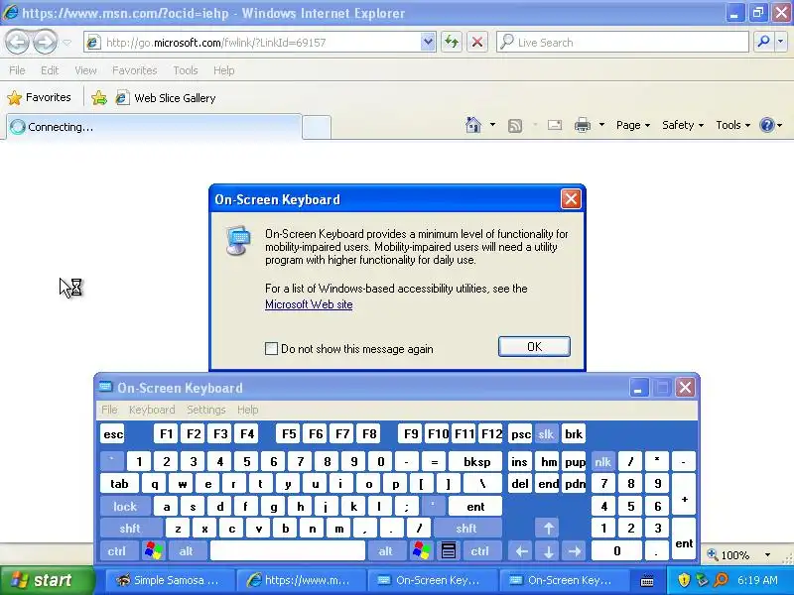Image resolution: width=794 pixels, height=595 pixels.
Task: Toggle the right shft key
Action: [x=466, y=529]
